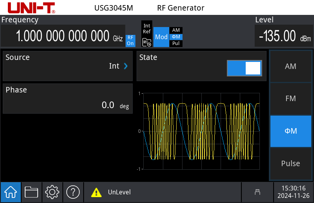The width and height of the screenshot is (314, 203).
Task: Switch to the AM modulation tab
Action: click(290, 66)
